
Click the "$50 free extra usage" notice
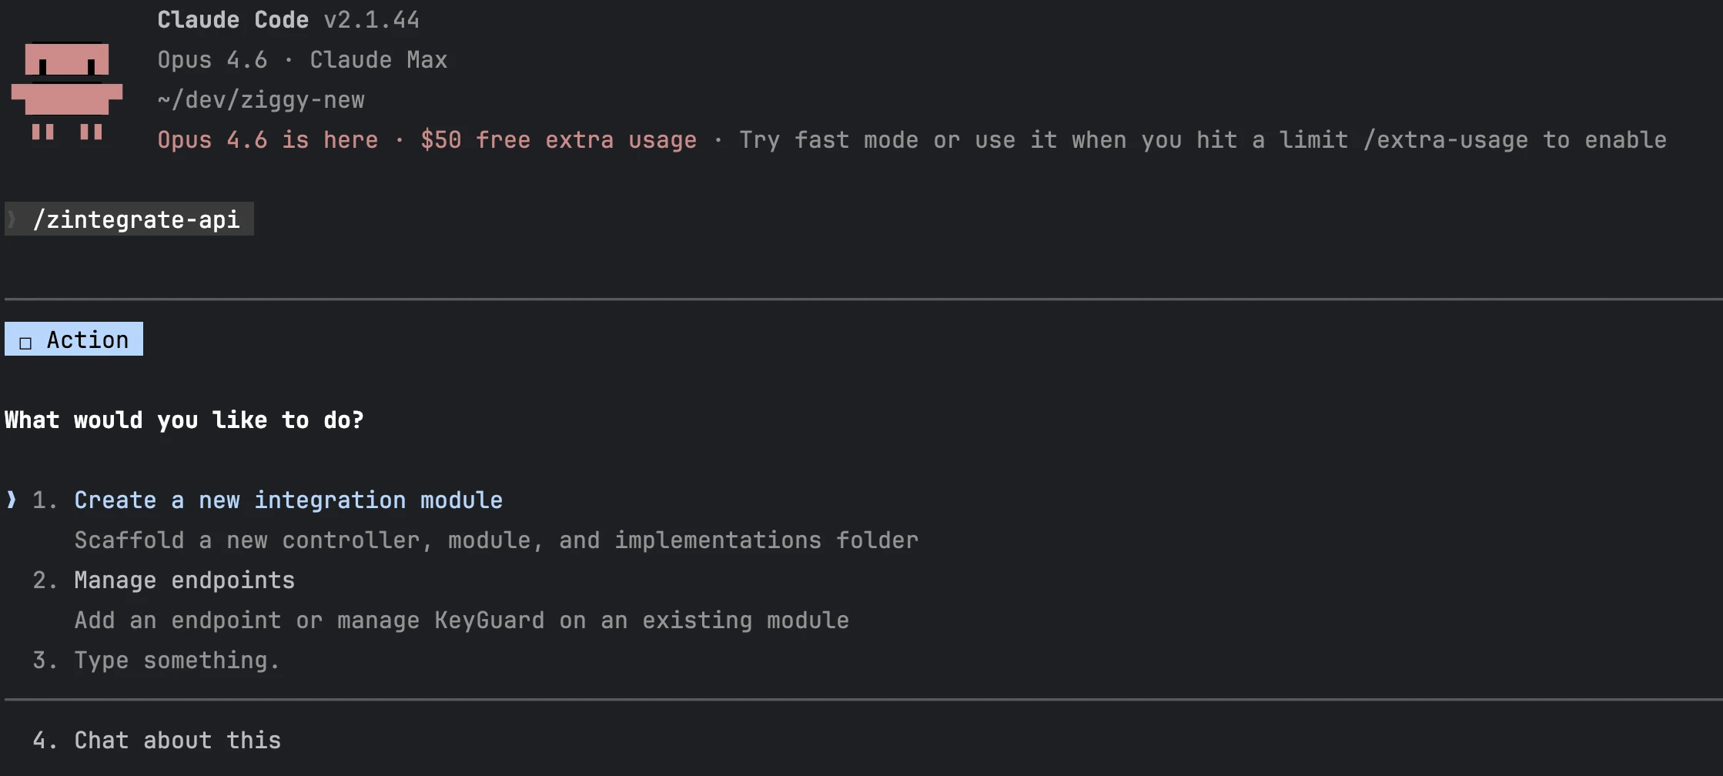pyautogui.click(x=558, y=140)
